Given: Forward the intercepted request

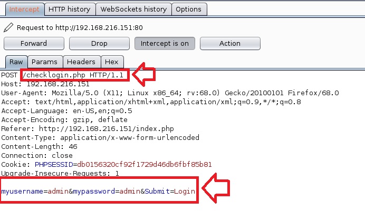Looking at the screenshot, I should (33, 43).
